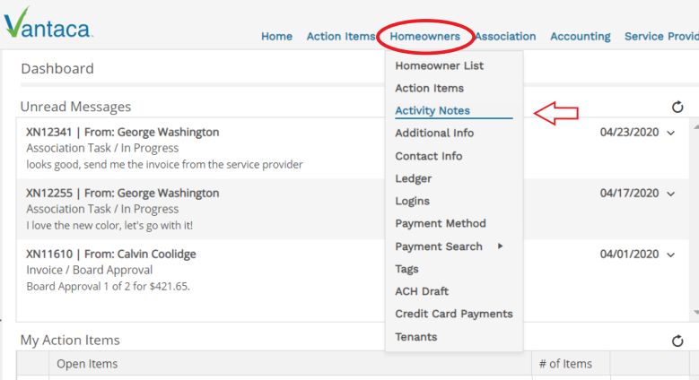
Task: Select Logins menu entry
Action: coord(413,201)
